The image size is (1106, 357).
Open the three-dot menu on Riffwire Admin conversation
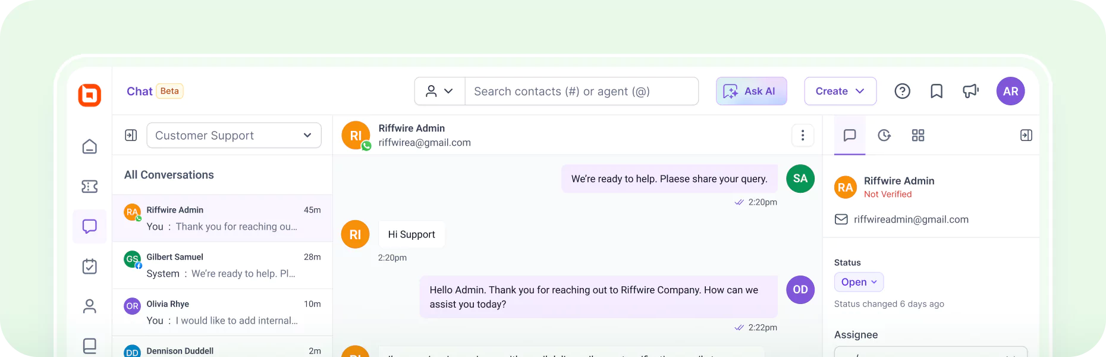802,135
